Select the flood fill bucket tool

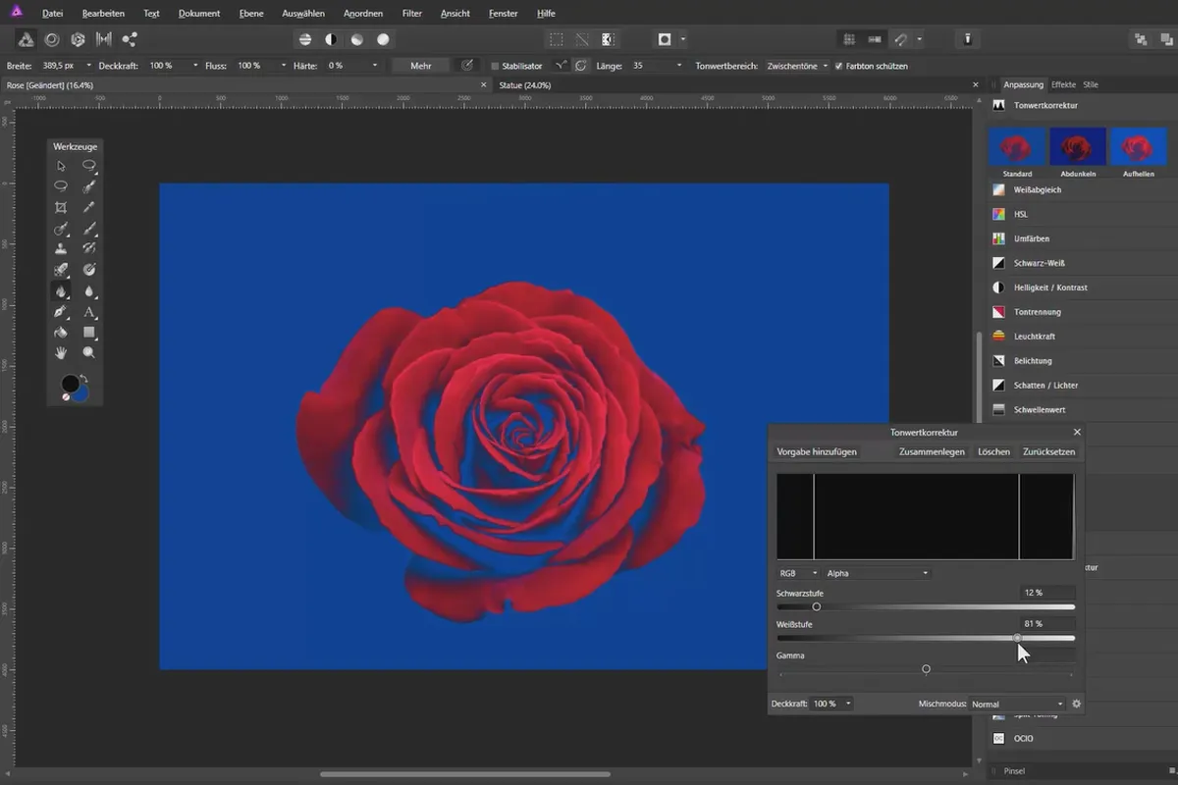[x=61, y=332]
